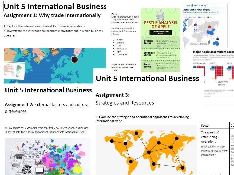Click the UK flag on the retail map
The width and height of the screenshot is (234, 175).
pyautogui.click(x=196, y=25)
